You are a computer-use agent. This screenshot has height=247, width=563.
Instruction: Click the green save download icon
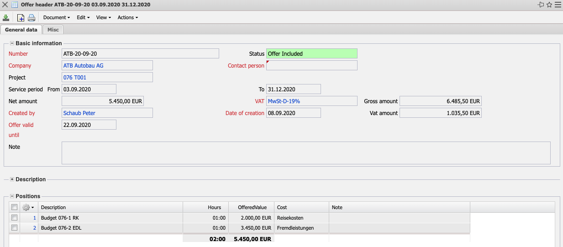(6, 18)
